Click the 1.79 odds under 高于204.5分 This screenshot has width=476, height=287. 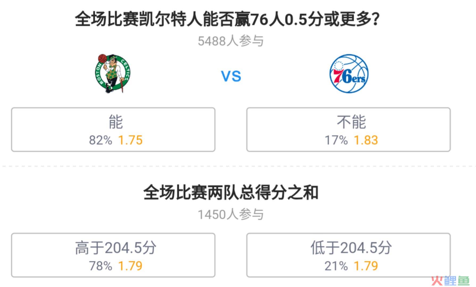130,266
